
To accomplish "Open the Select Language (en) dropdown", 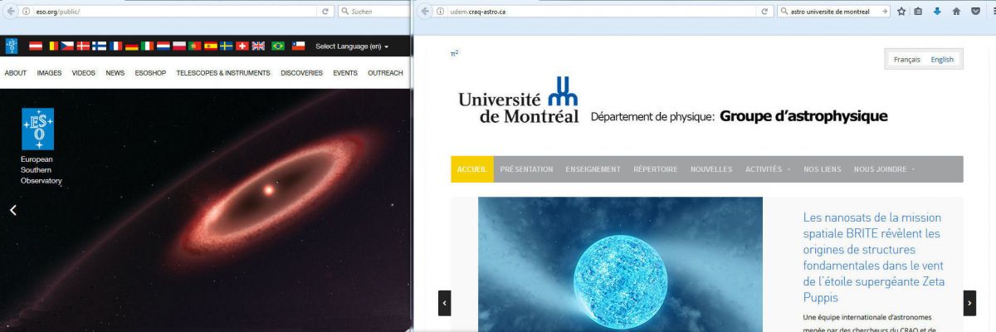I will coord(352,46).
